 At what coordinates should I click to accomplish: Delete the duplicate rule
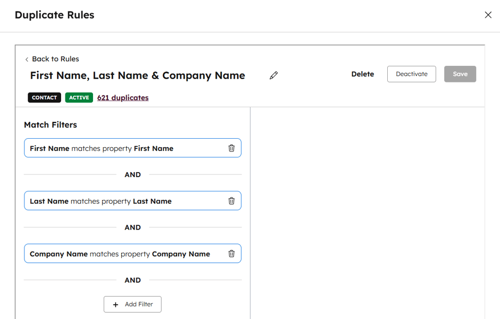tap(362, 74)
